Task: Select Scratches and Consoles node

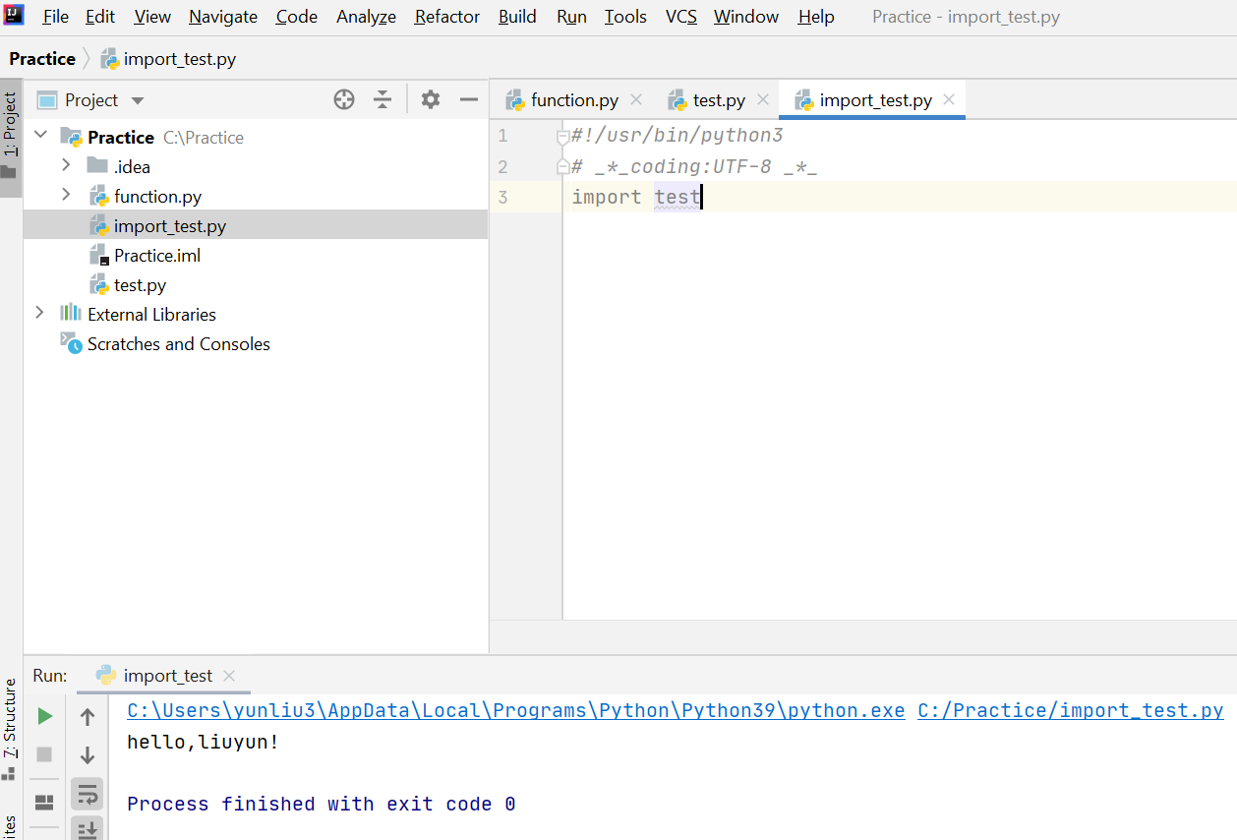Action: tap(178, 344)
